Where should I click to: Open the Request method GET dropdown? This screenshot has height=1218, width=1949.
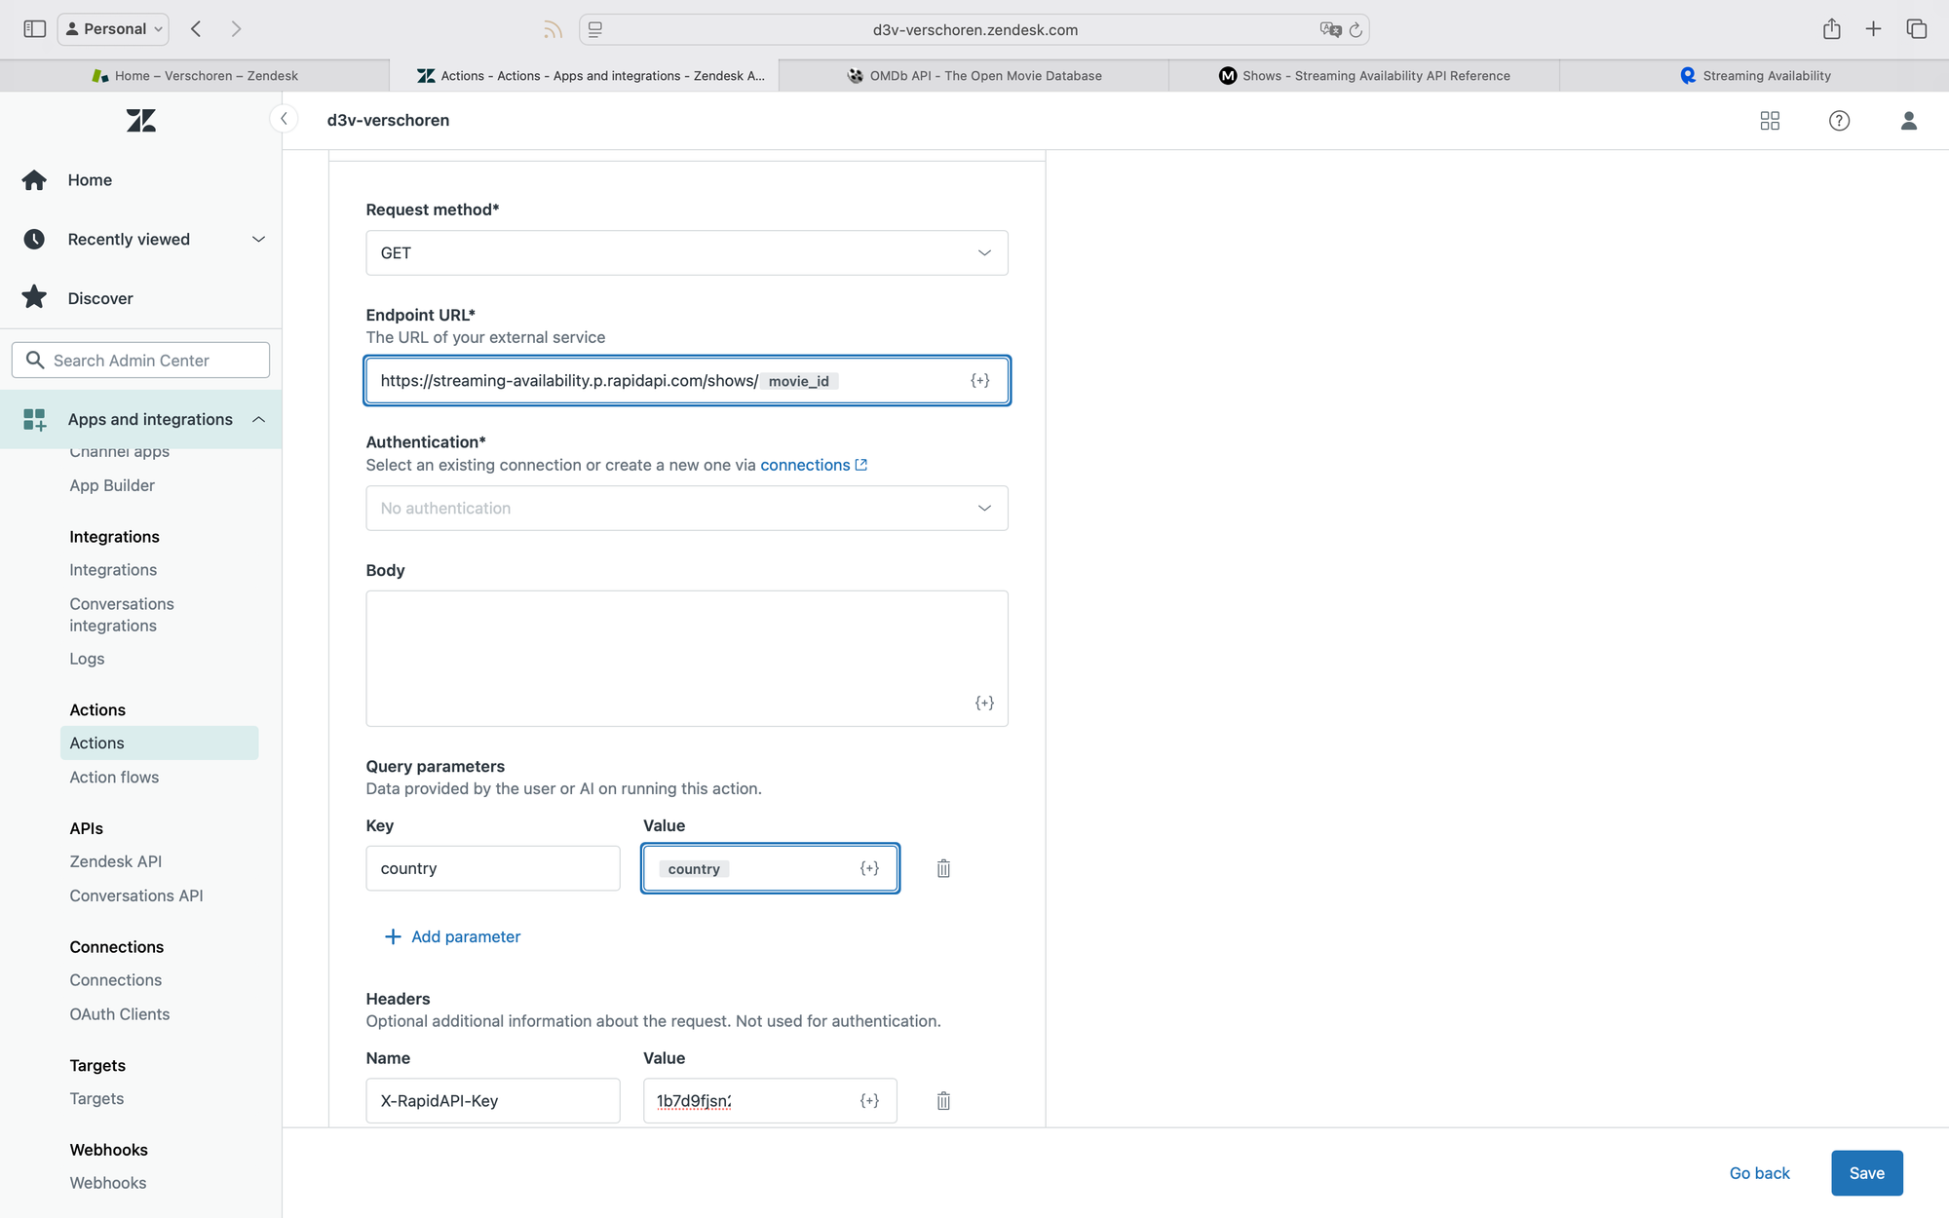pyautogui.click(x=686, y=253)
